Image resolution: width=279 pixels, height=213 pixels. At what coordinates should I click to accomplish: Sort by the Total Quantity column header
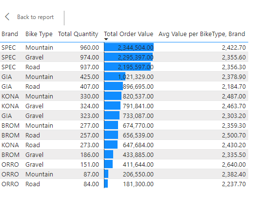[x=78, y=34]
